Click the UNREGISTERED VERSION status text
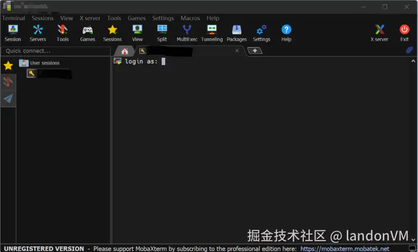 tap(44, 249)
